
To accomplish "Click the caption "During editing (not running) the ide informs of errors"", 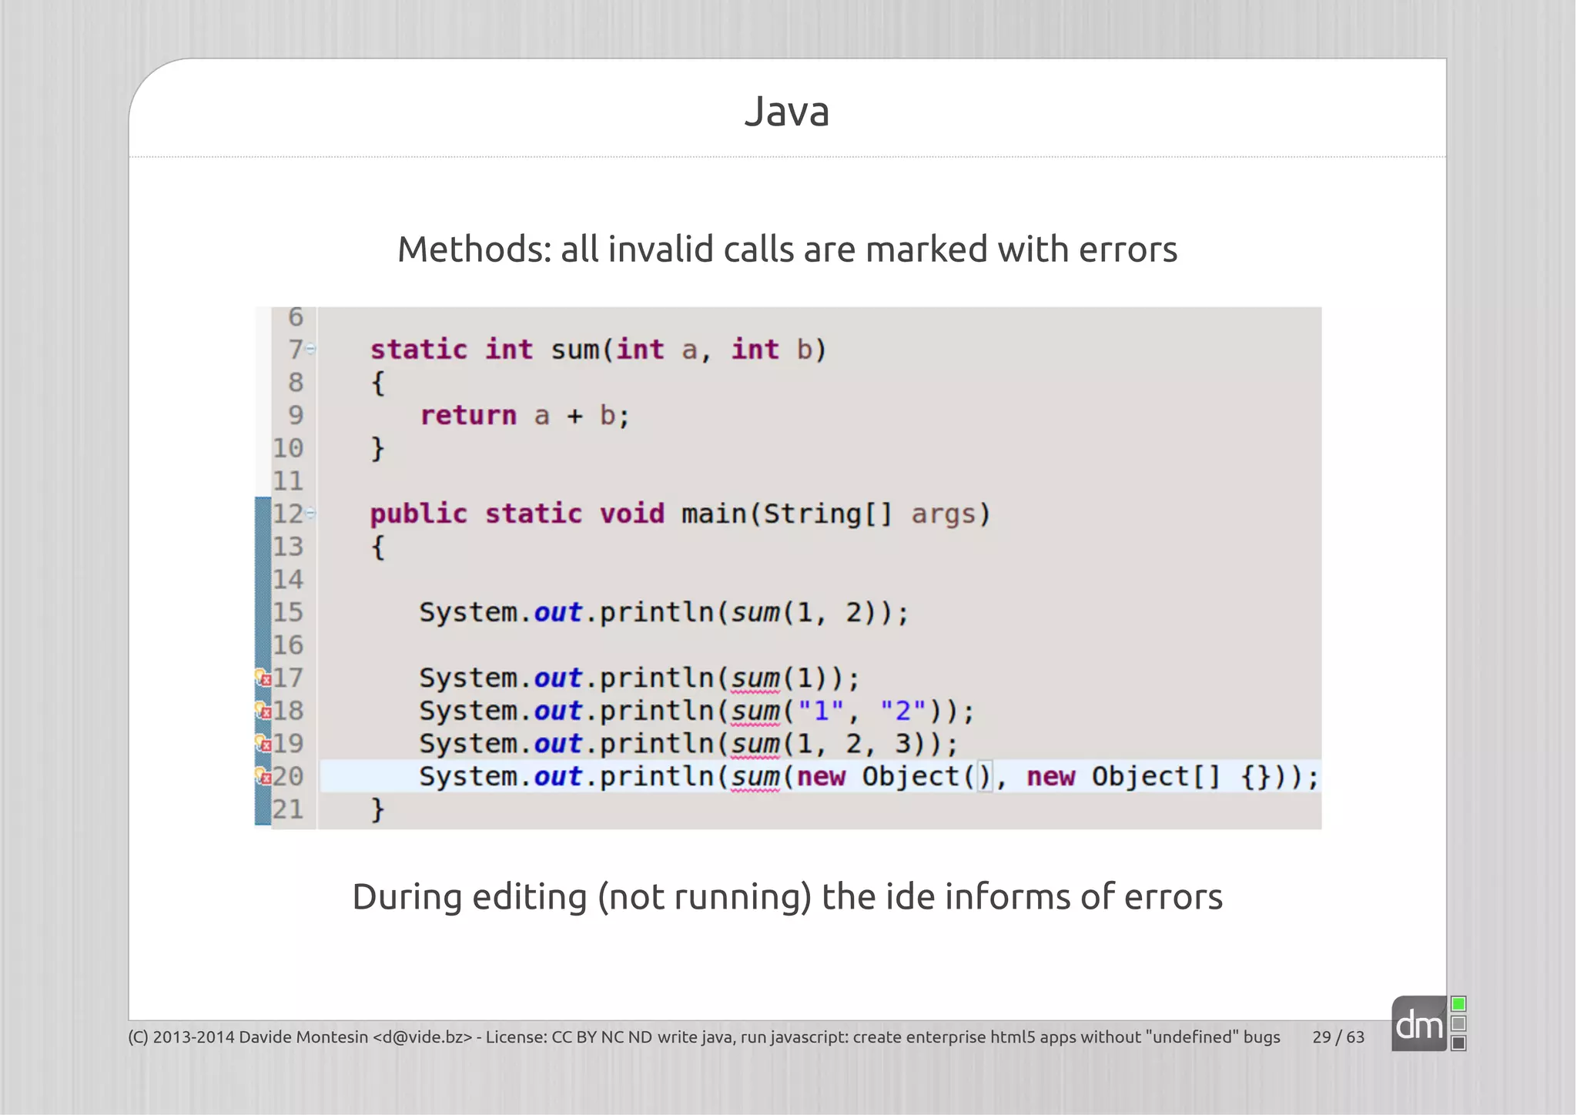I will [x=787, y=897].
